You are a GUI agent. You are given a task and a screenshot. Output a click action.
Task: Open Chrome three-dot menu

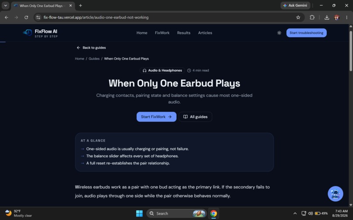tap(346, 17)
